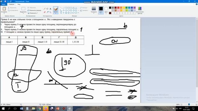198x111 pixels.
Task: Adjust the zoom slider handle
Action: pos(189,105)
